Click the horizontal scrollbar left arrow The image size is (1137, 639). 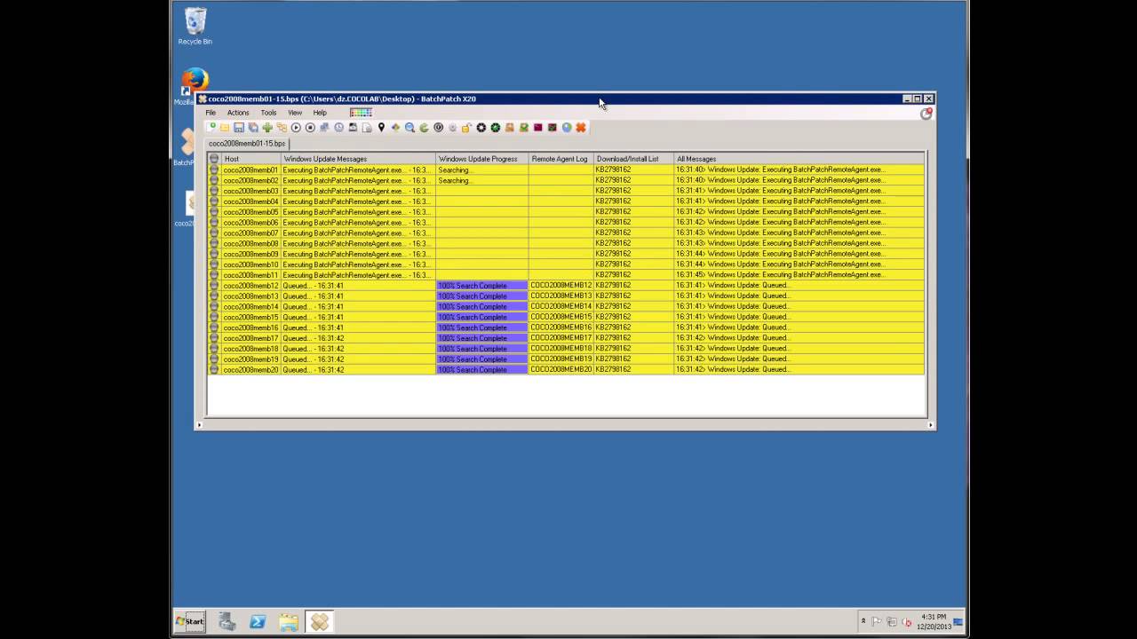tap(199, 425)
